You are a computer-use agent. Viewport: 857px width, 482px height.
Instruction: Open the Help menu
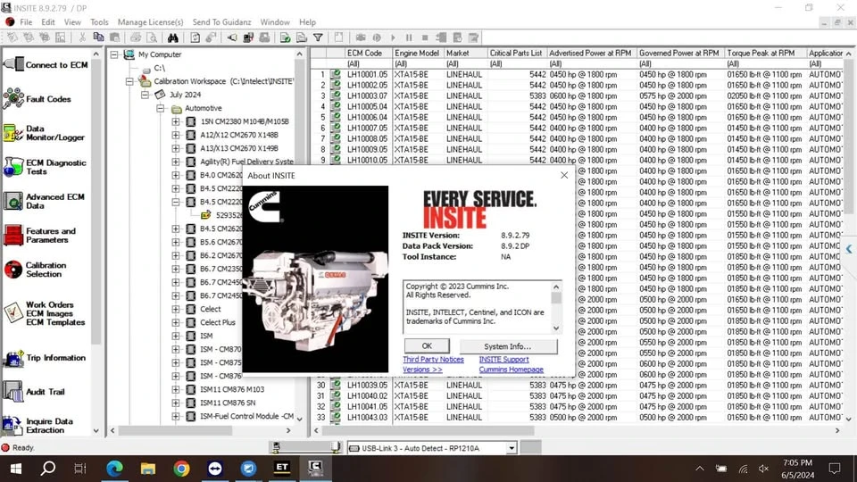click(x=307, y=22)
